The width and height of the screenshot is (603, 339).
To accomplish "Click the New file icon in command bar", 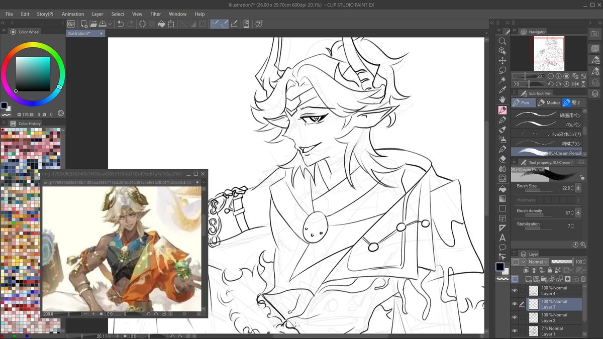I will click(84, 24).
